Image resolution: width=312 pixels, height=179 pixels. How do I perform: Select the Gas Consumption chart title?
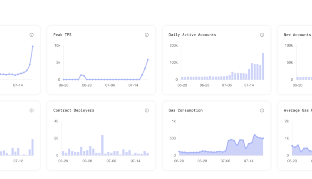(x=186, y=111)
